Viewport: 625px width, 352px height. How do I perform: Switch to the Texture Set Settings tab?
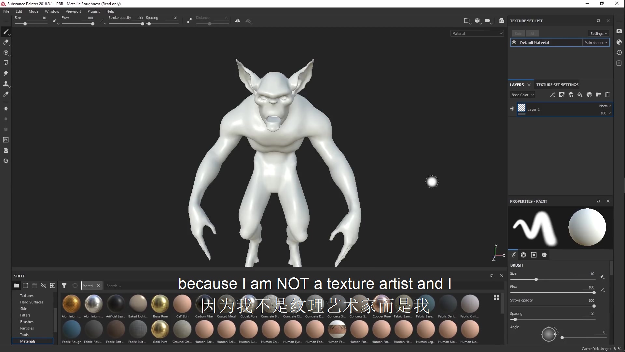557,84
